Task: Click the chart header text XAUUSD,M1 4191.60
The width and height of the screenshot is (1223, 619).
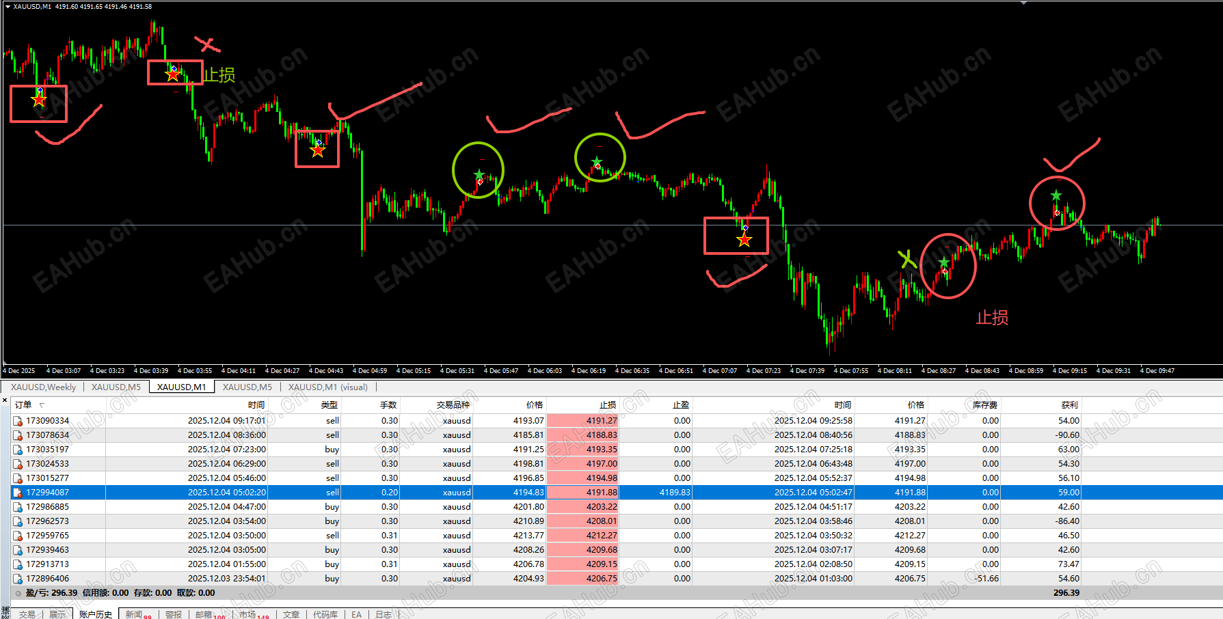Action: (x=45, y=7)
